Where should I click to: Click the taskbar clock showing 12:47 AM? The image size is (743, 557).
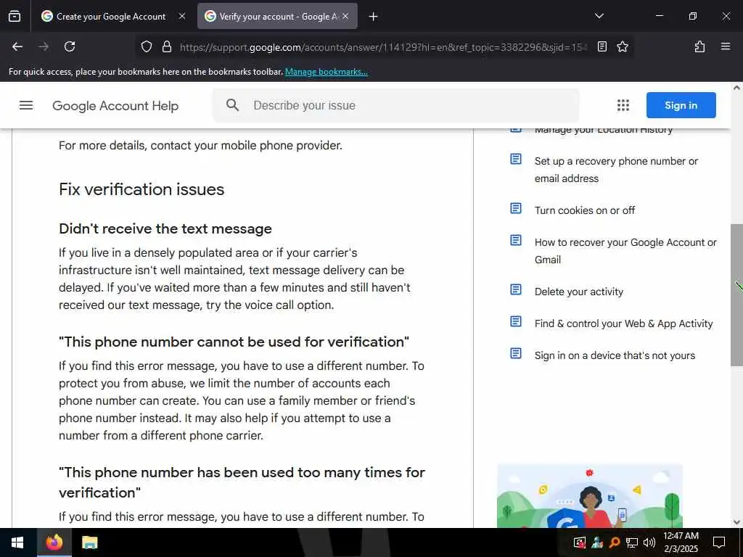(681, 542)
